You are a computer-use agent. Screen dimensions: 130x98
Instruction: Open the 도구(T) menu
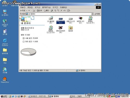coord(55,7)
